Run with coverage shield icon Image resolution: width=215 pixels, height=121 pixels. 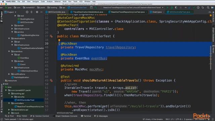pyautogui.click(x=176, y=7)
